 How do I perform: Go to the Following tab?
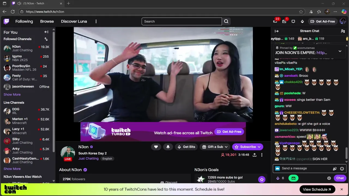click(24, 21)
